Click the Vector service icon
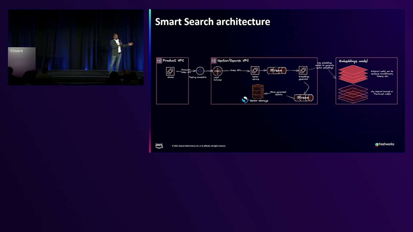 pos(255,70)
